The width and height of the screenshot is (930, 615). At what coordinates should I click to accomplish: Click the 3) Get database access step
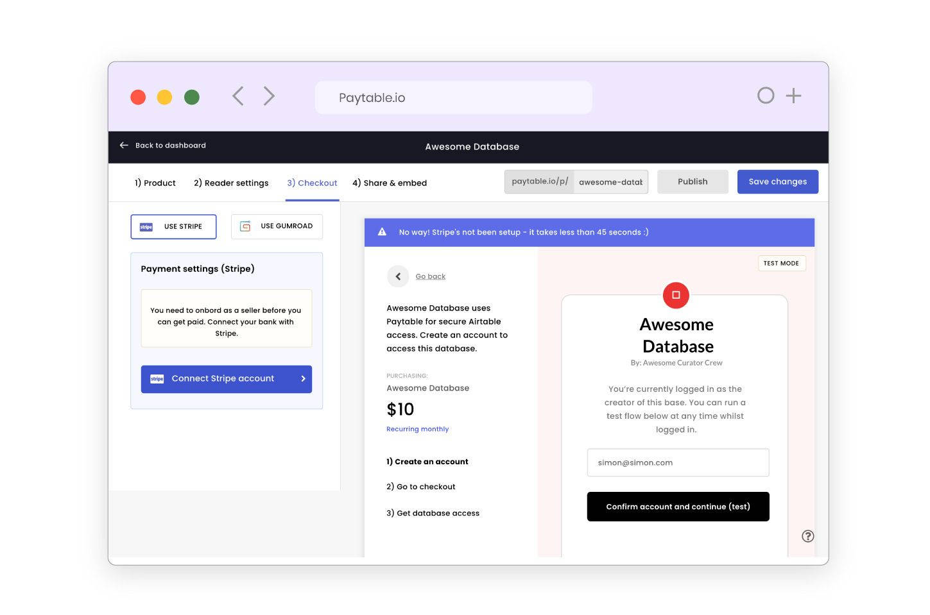[x=433, y=513]
